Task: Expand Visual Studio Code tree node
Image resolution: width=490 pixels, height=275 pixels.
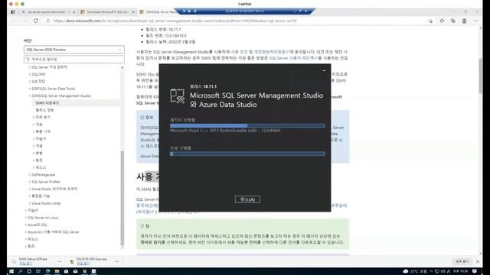Action: [x=45, y=203]
